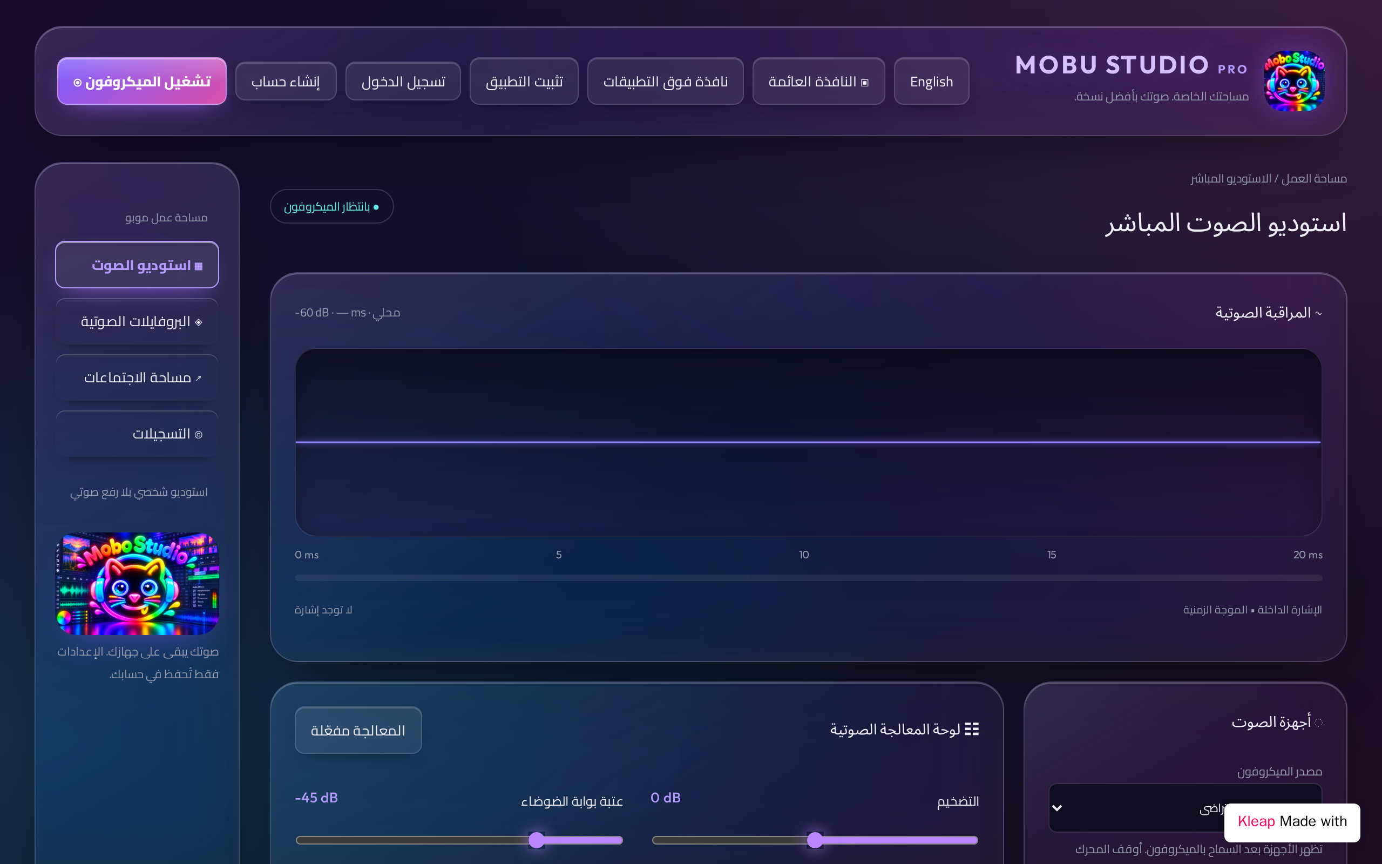
Task: Click the -45 dB threshold value
Action: point(316,798)
